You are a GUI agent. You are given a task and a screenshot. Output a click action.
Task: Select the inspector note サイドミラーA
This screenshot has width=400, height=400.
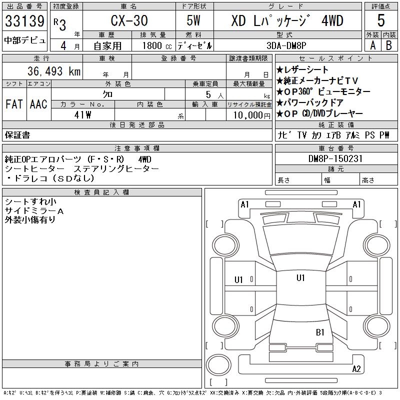coord(34,211)
